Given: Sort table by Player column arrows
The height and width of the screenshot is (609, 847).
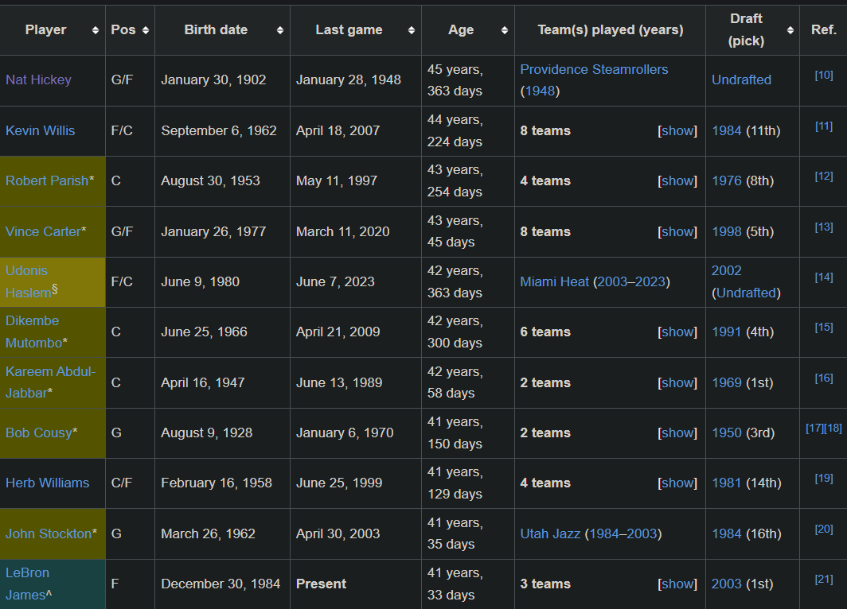Looking at the screenshot, I should (x=96, y=30).
